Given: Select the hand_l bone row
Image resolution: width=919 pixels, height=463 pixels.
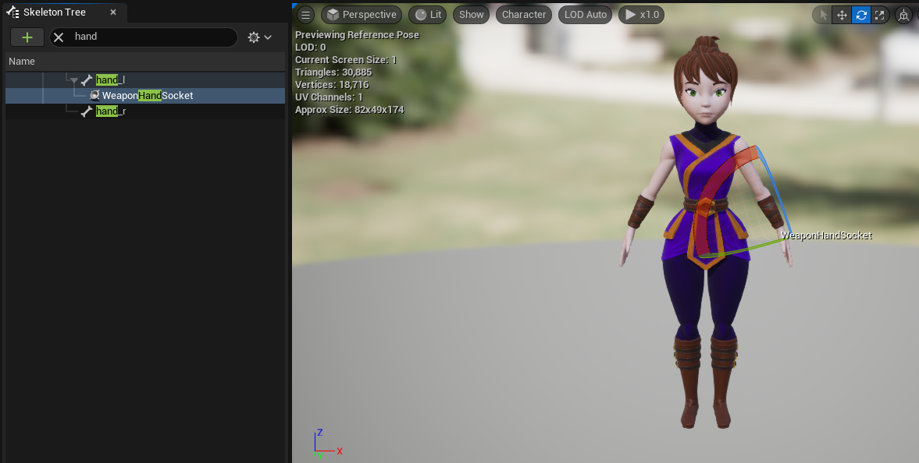Looking at the screenshot, I should 145,80.
